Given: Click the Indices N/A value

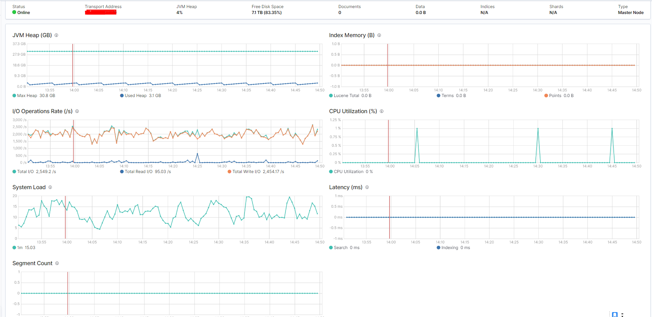Looking at the screenshot, I should [484, 13].
